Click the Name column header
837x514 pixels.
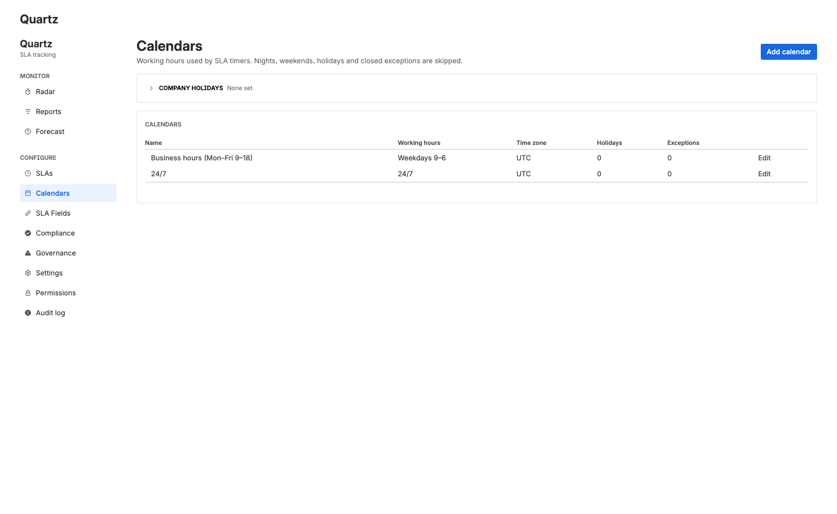(153, 143)
